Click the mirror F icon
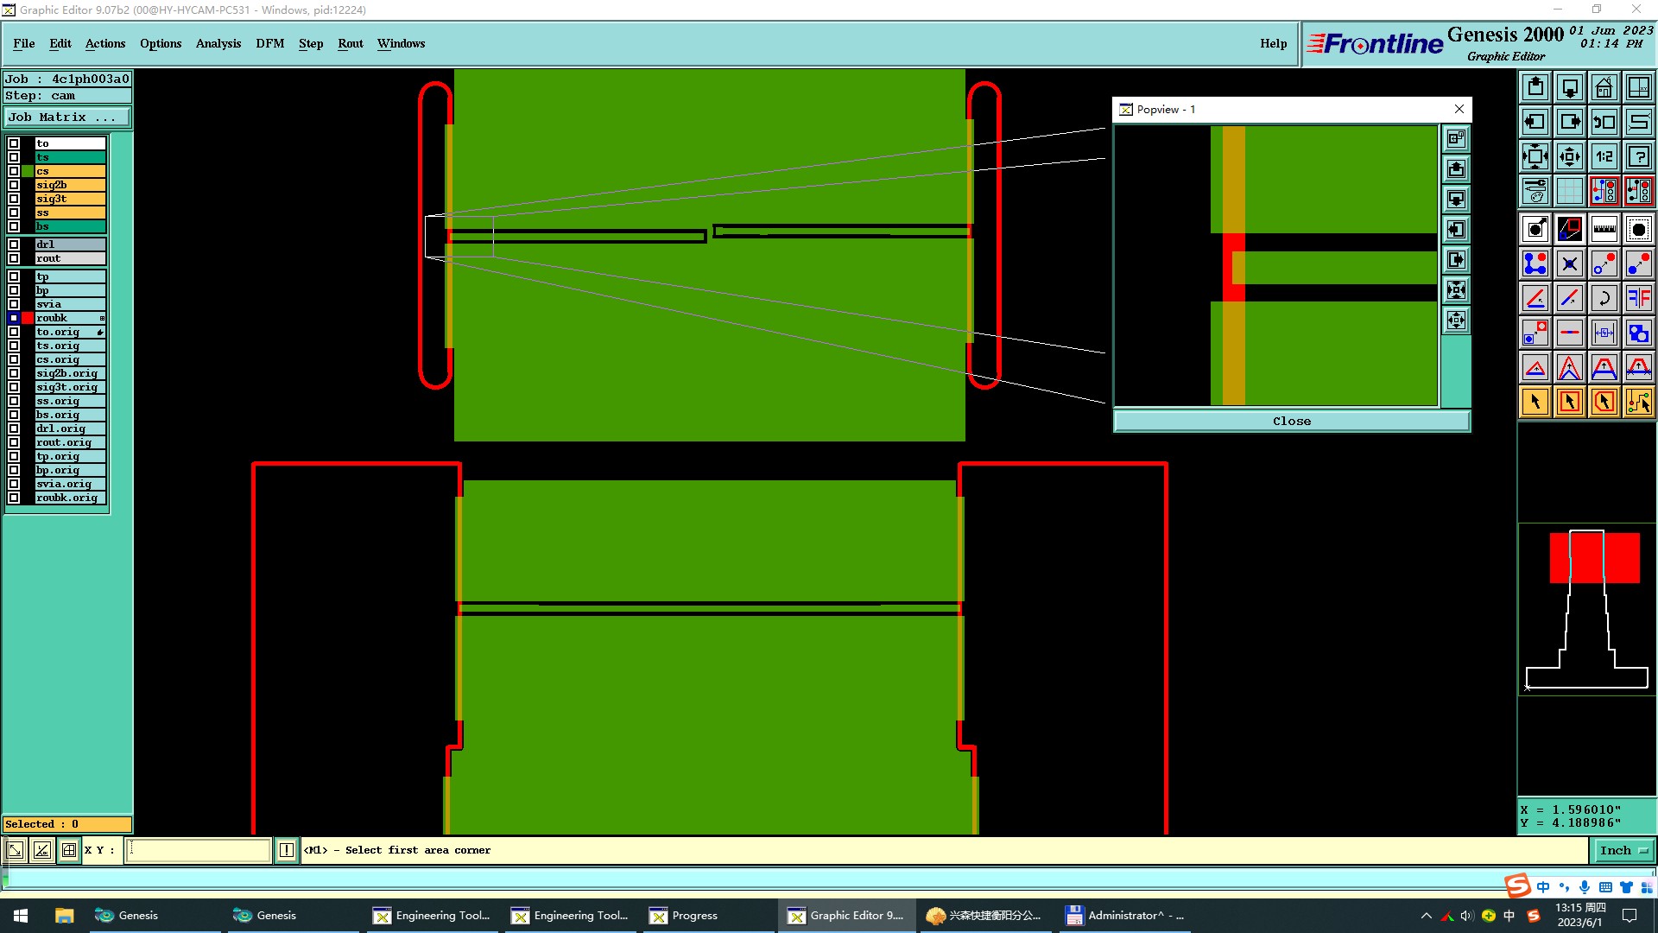Viewport: 1658px width, 933px height. pos(1638,298)
